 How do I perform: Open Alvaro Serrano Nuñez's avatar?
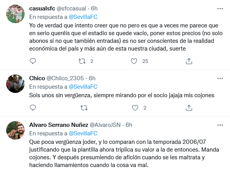pyautogui.click(x=15, y=130)
